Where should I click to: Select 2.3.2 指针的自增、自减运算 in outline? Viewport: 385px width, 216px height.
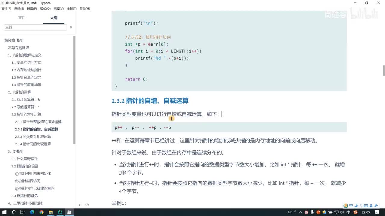click(37, 129)
